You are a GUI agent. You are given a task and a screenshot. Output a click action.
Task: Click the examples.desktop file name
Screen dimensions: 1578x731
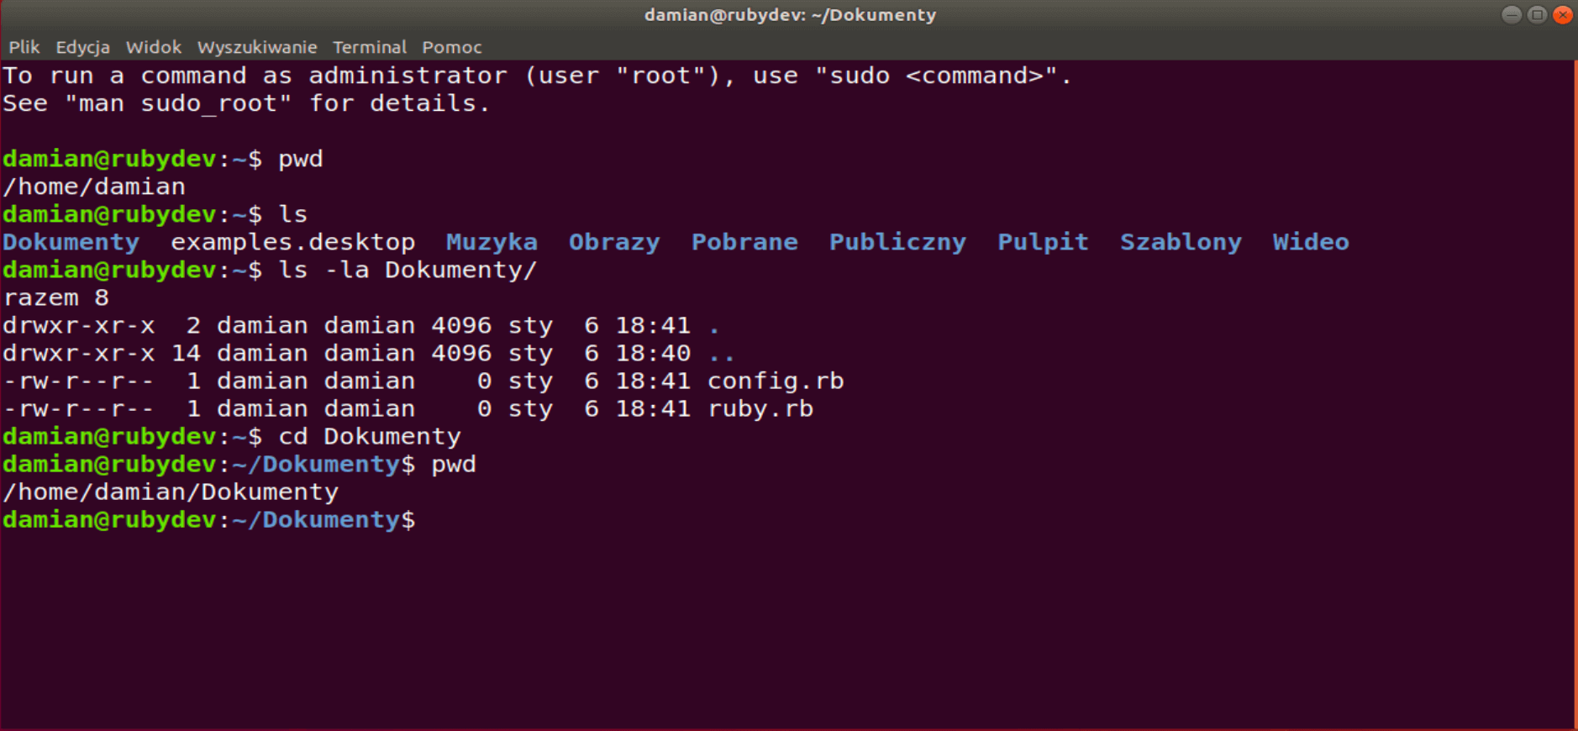point(292,242)
